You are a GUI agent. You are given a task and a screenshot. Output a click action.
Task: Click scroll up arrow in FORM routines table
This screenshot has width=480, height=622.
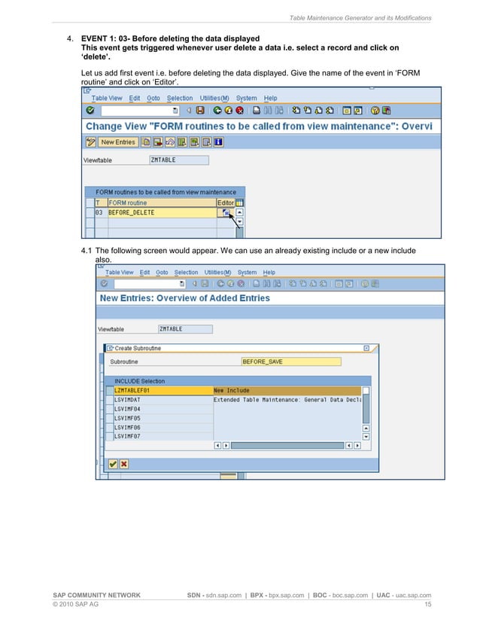(x=239, y=212)
